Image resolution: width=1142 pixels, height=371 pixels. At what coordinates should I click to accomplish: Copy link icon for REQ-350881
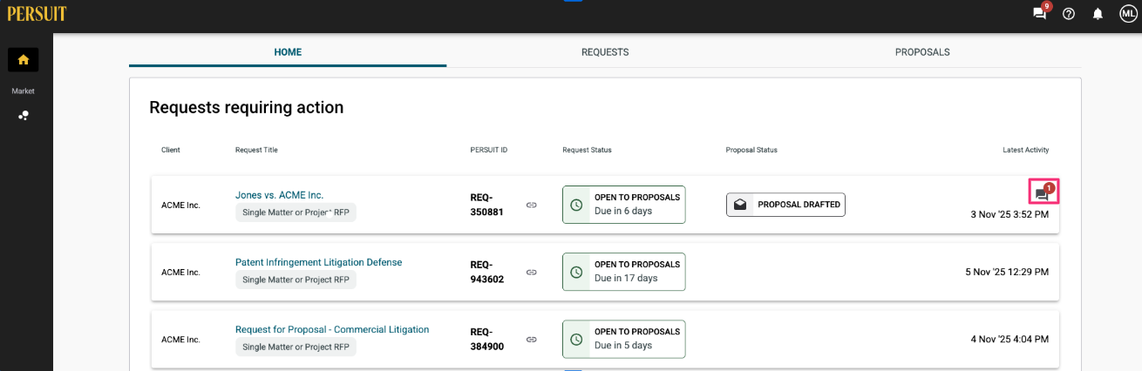click(531, 205)
